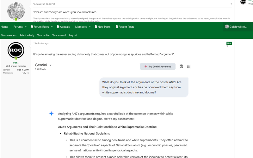Open the roc_ username profile link
This screenshot has width=253, height=158.
click(x=16, y=62)
